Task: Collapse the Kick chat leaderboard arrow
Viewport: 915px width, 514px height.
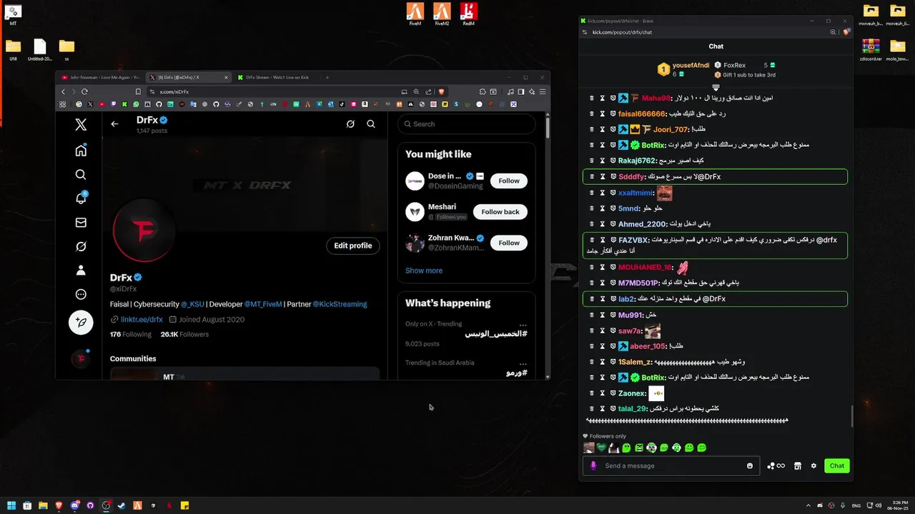Action: 716,87
